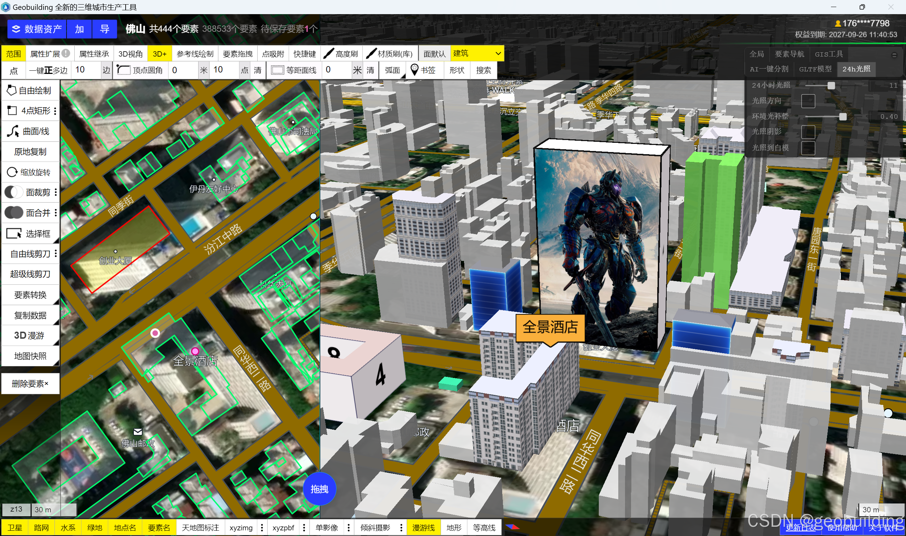Switch to the 全局 tab
This screenshot has height=536, width=906.
[x=756, y=54]
